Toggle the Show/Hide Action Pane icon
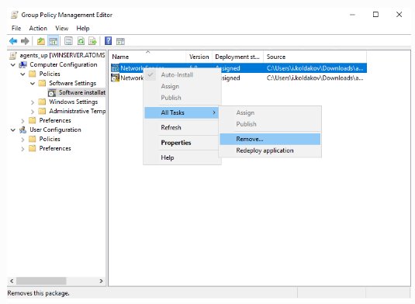Screen dimensions: 415x304 point(120,41)
